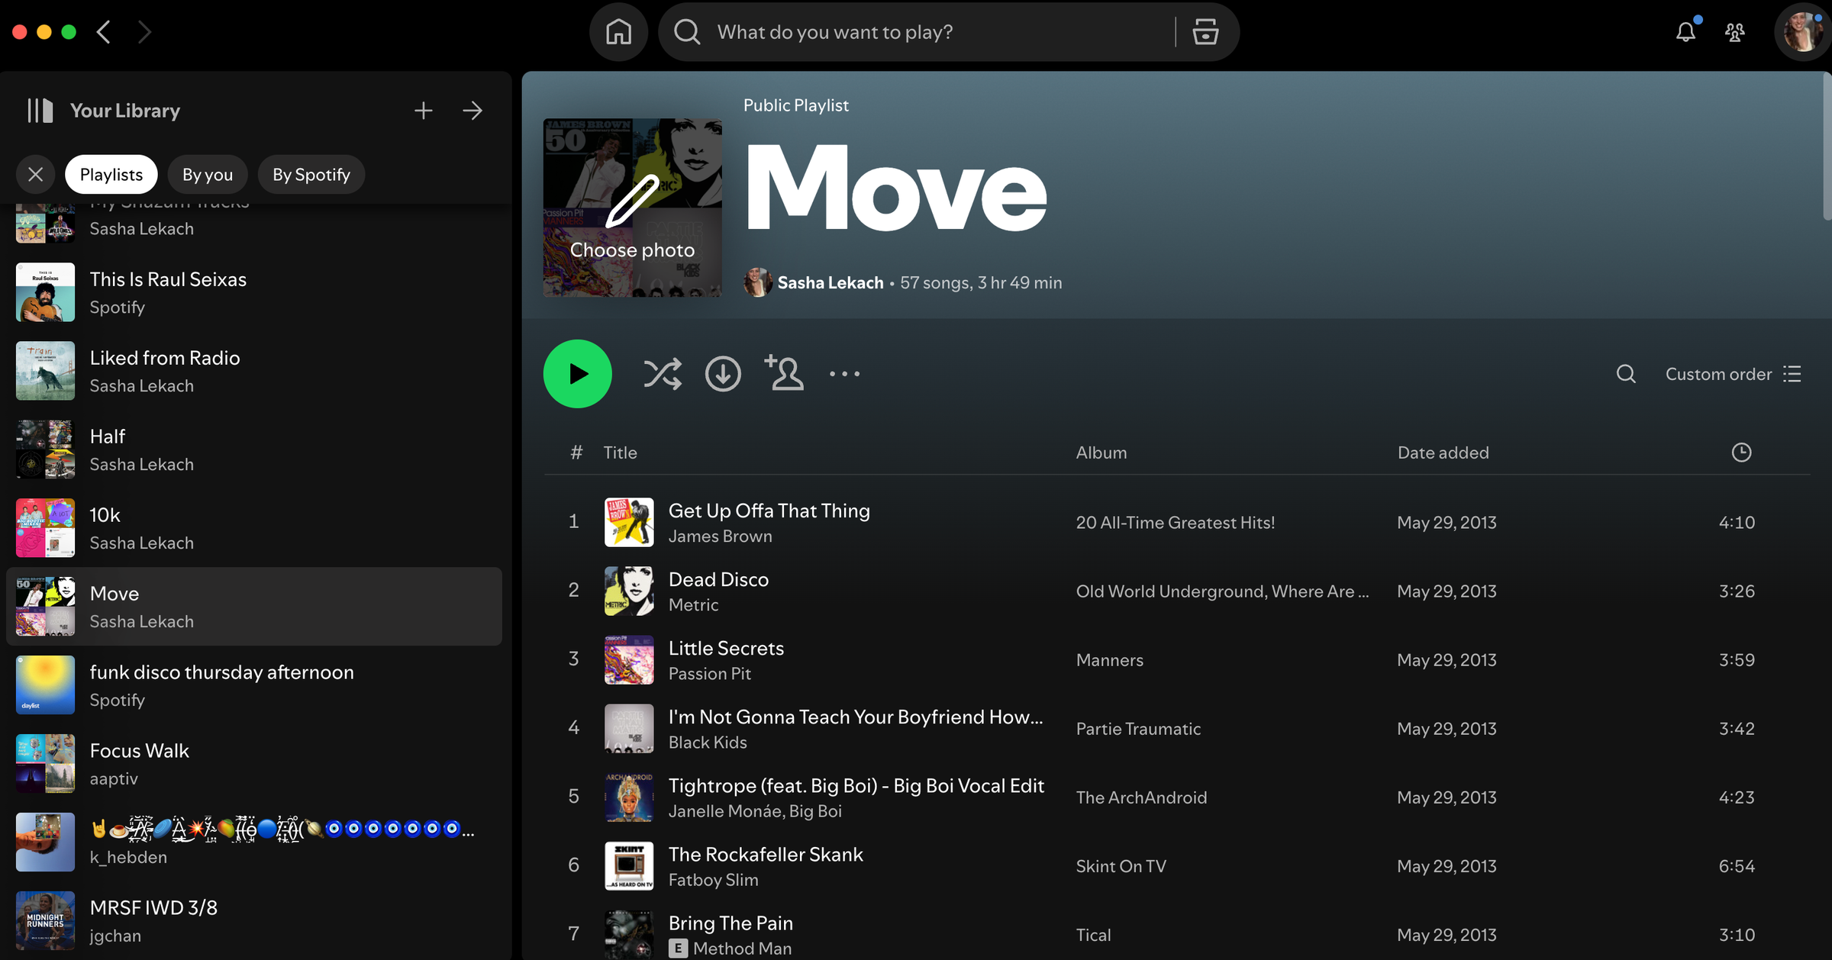Toggle the By Spotify filter chip
The width and height of the screenshot is (1832, 960).
[x=311, y=174]
